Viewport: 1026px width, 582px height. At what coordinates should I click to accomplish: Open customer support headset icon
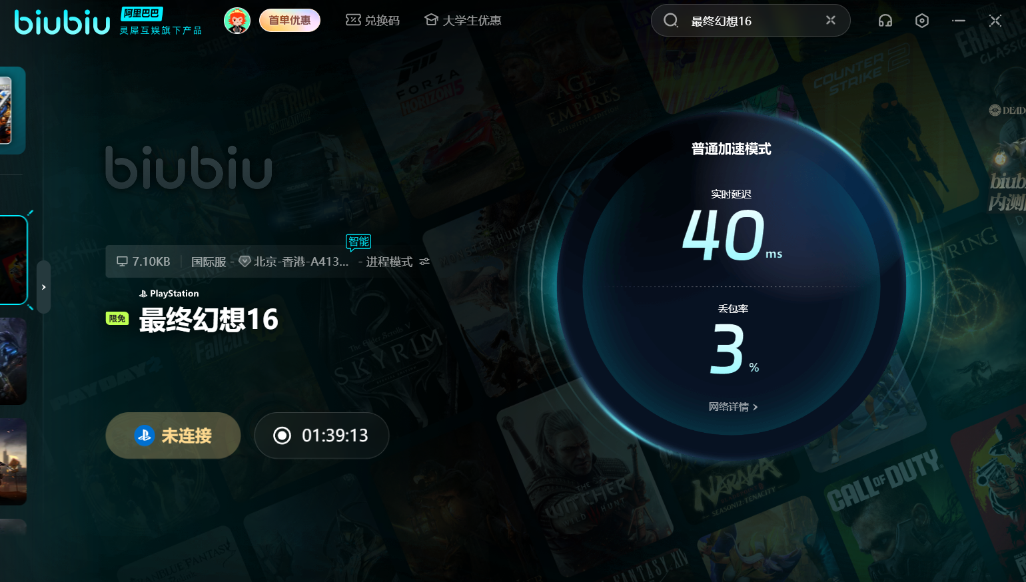(x=885, y=21)
